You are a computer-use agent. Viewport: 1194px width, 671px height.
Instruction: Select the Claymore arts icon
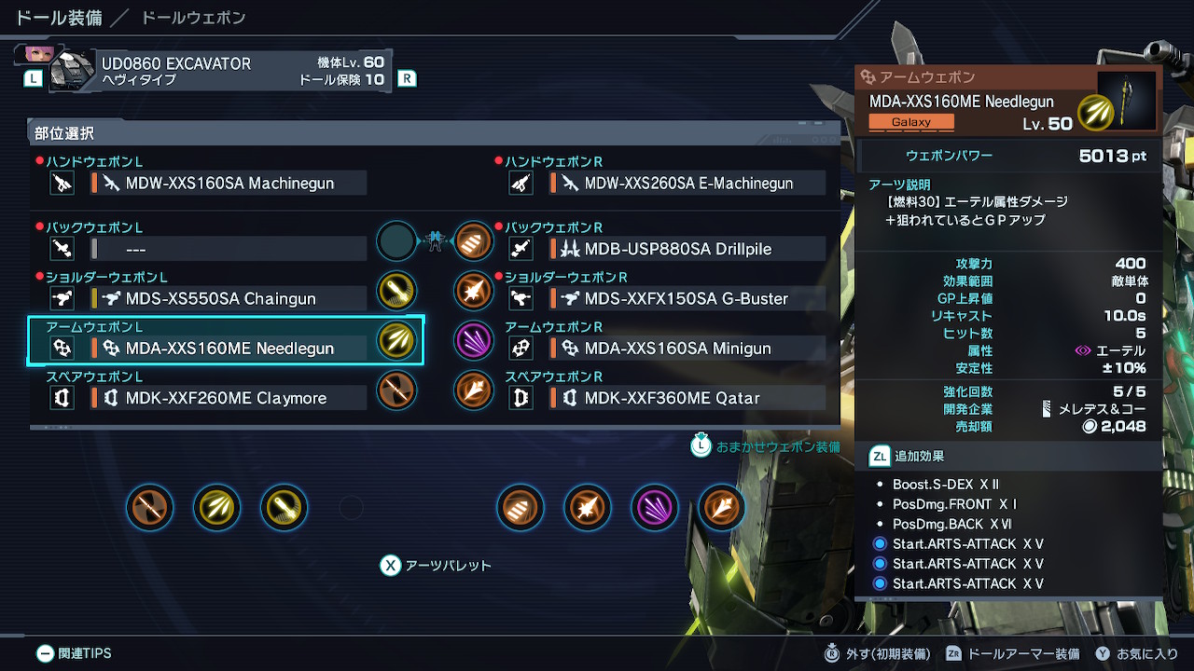pyautogui.click(x=396, y=390)
